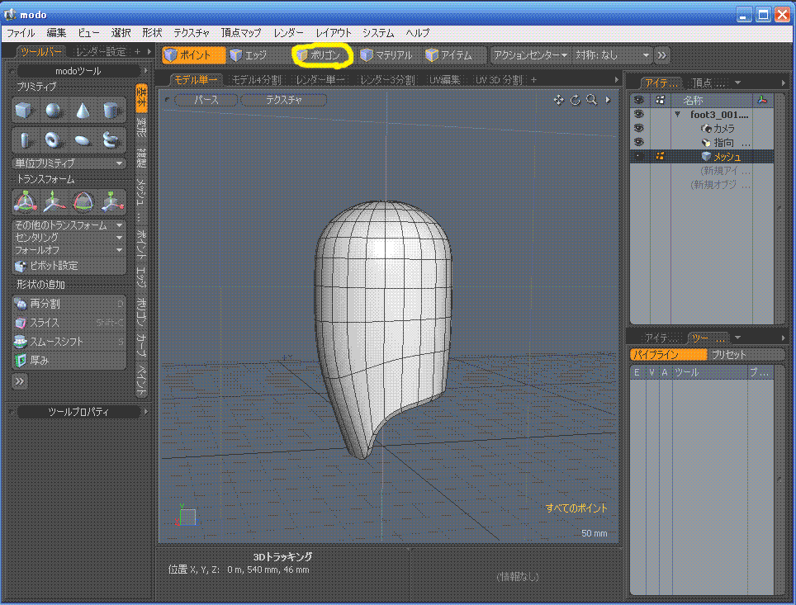
Task: Collapse the foot3_001 tree node
Action: click(678, 115)
